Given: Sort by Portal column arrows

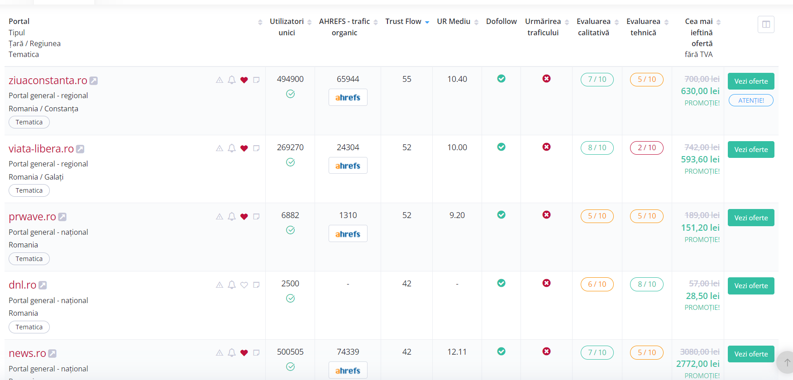Looking at the screenshot, I should 260,22.
